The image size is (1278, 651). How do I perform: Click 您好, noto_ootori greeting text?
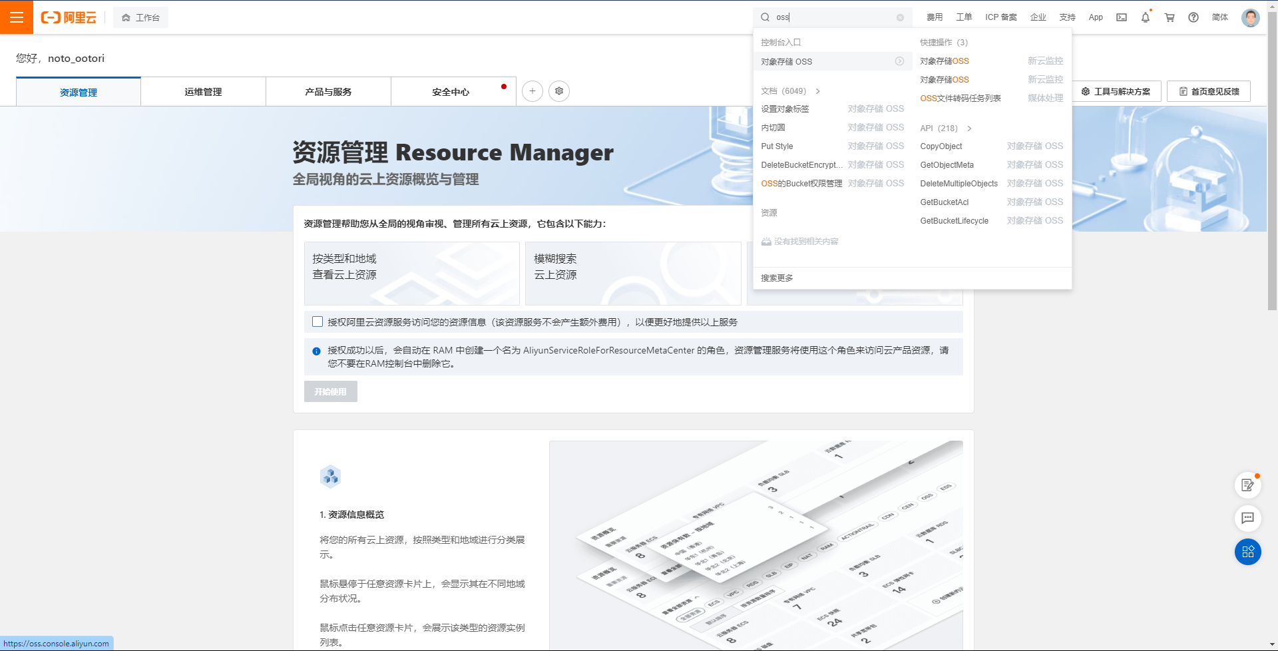60,58
